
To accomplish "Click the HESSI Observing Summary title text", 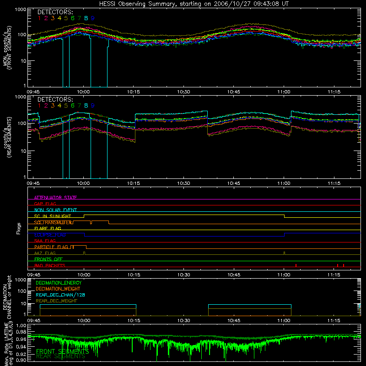I will 194,4.
